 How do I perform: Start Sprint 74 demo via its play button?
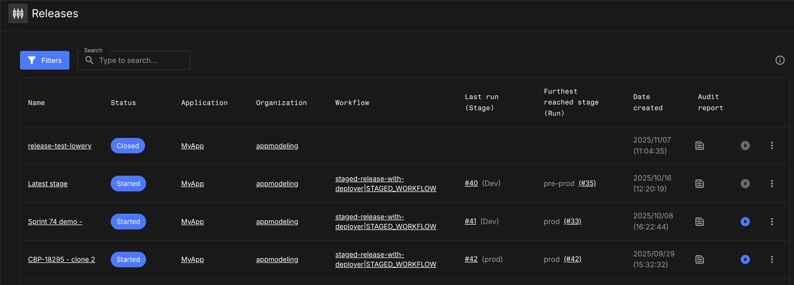click(745, 221)
